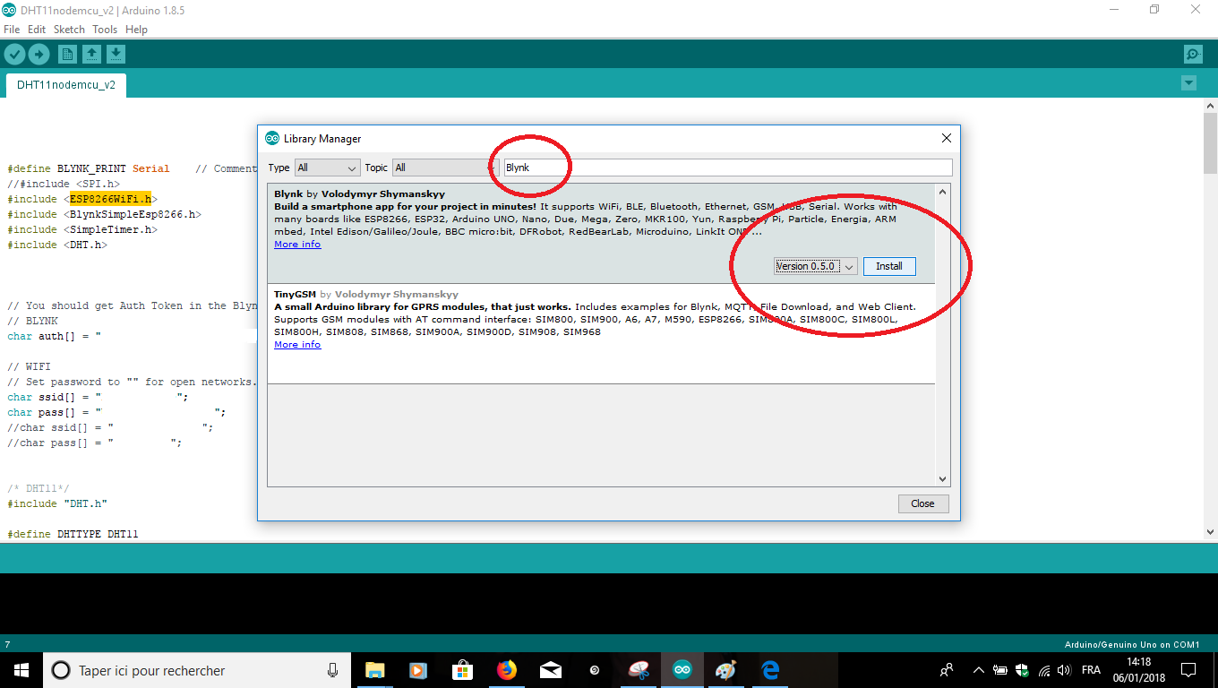Click the FRA language indicator

coord(1091,670)
